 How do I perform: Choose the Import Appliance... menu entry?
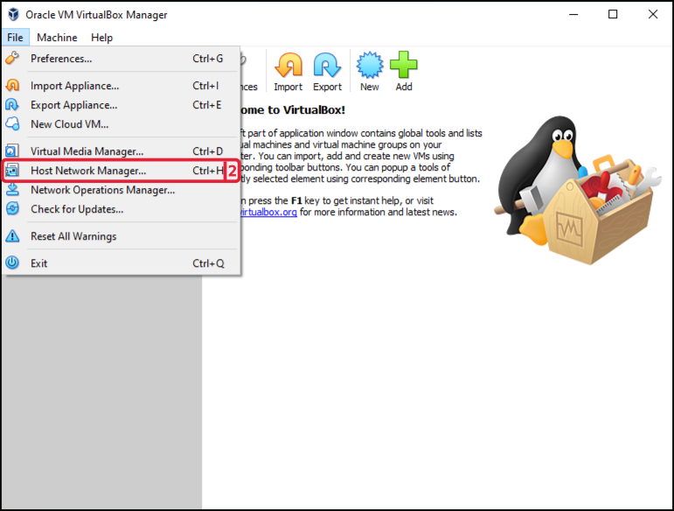121,86
